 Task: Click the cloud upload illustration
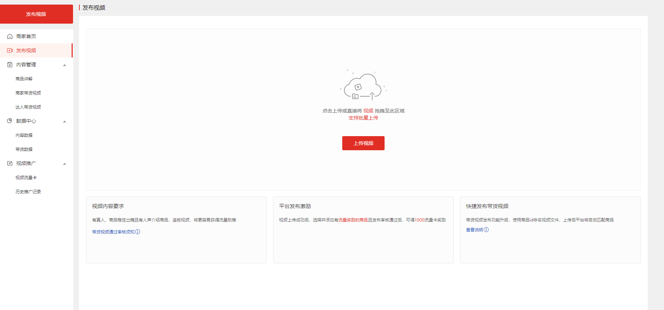tap(363, 86)
